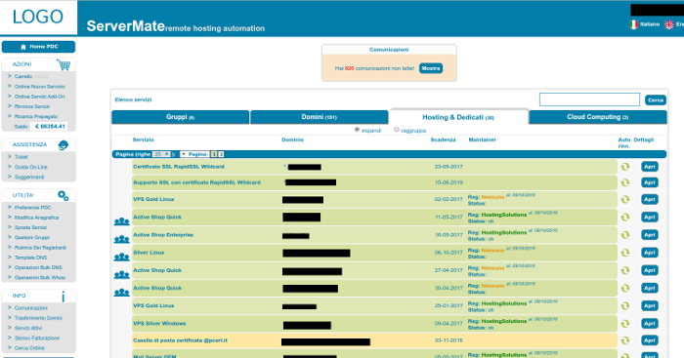Click group icon beside Silver Linux
Viewport: 684px width, 358px height.
coord(122,258)
